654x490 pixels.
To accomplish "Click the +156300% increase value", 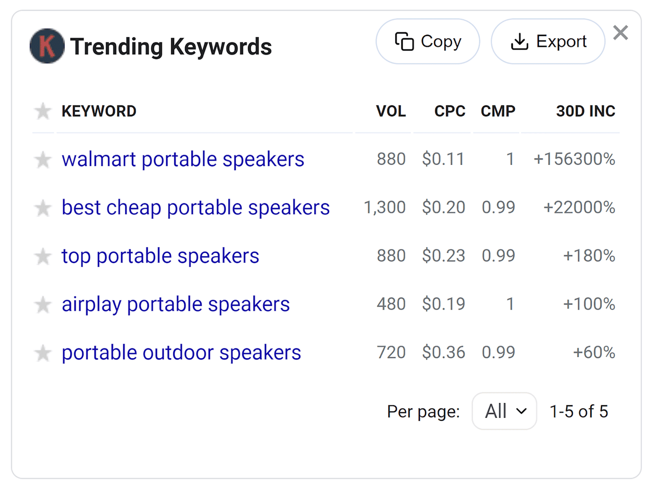I will 574,159.
